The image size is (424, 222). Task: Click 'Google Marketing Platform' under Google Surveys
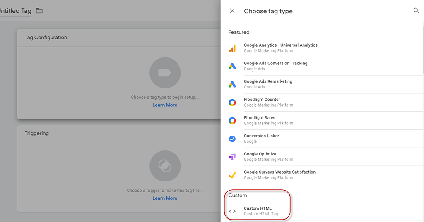pos(268,177)
